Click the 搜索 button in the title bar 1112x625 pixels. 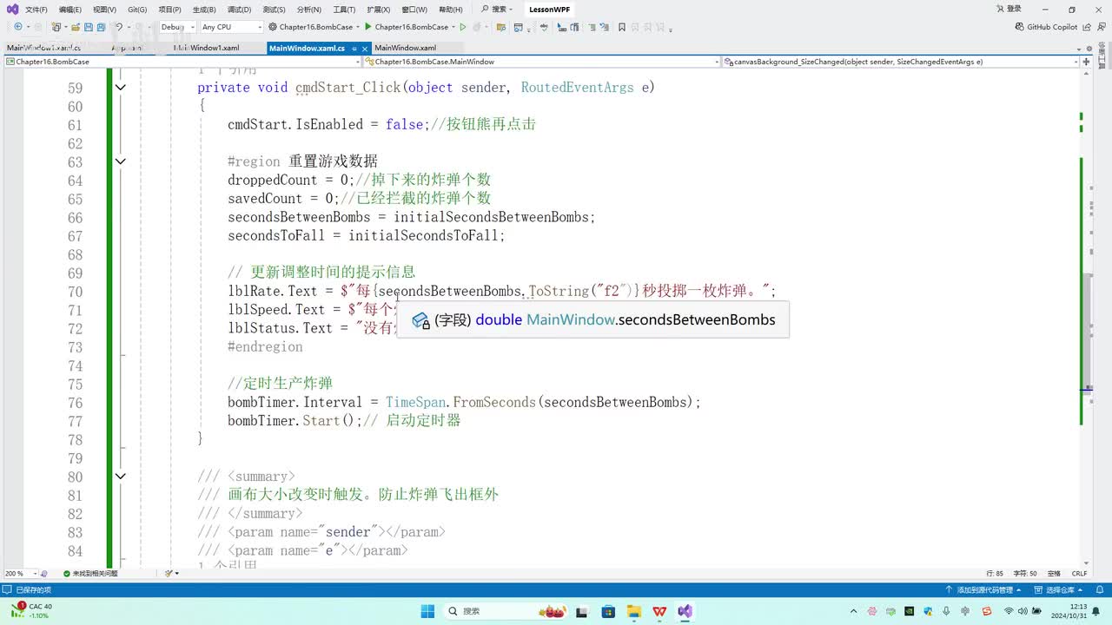(x=496, y=10)
